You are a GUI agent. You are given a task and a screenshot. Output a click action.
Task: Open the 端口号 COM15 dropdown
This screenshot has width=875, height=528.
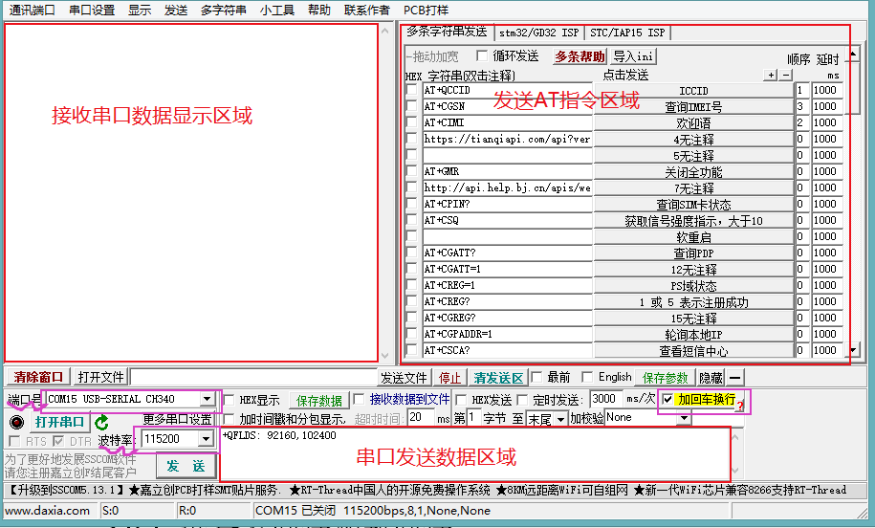[207, 399]
